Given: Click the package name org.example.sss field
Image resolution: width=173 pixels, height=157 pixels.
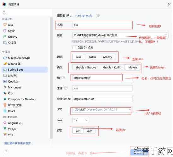Looking at the screenshot, I should [x=102, y=99].
